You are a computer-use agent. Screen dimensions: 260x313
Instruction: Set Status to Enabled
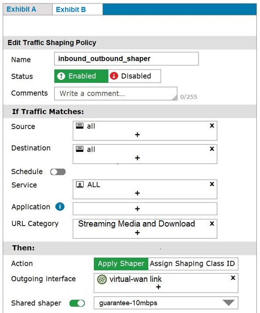82,76
